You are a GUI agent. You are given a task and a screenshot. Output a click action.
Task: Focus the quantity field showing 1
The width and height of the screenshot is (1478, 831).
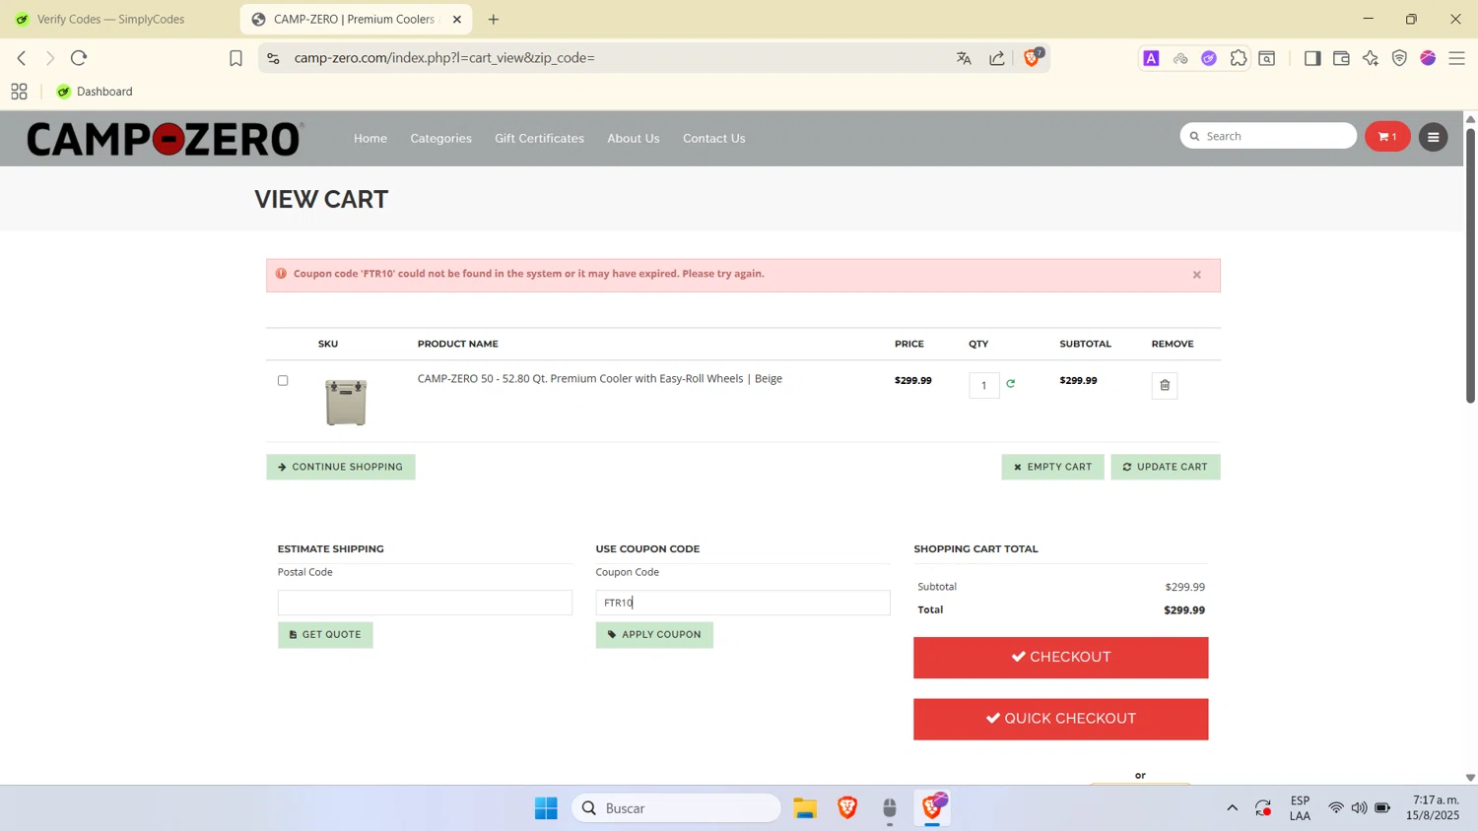[x=983, y=385]
